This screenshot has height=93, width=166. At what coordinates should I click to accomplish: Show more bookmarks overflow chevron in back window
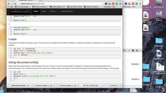coord(141,7)
